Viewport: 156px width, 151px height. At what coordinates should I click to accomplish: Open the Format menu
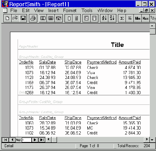[70, 11]
